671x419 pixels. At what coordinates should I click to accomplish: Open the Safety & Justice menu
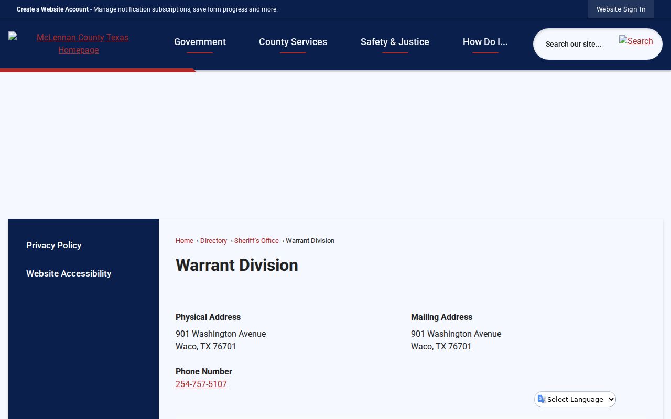click(x=395, y=42)
